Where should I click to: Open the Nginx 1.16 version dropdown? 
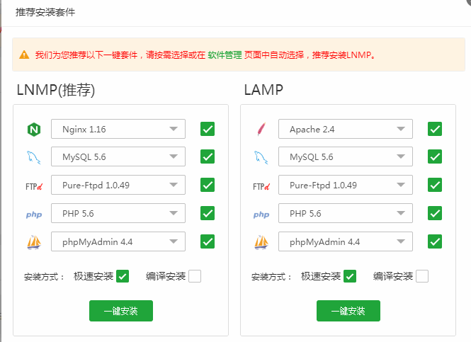point(118,129)
